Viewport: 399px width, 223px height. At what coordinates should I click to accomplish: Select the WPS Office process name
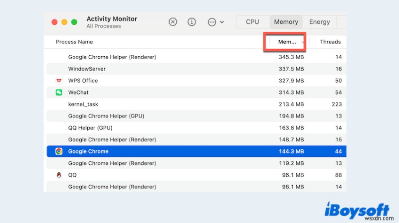point(83,81)
